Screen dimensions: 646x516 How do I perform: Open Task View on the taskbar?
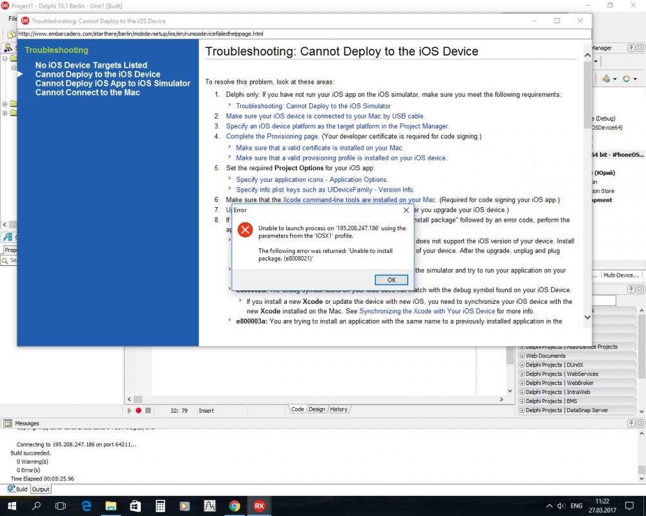61,506
